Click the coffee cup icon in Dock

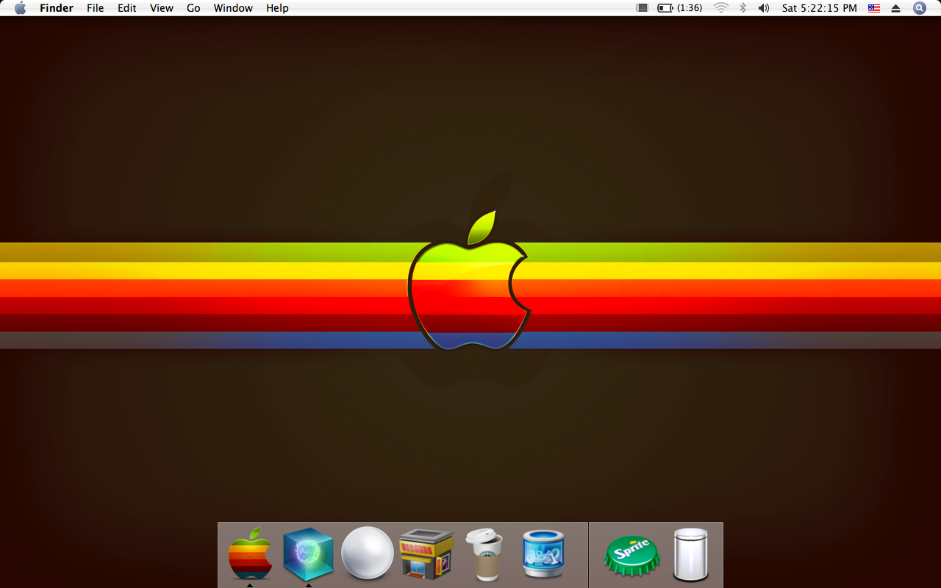(484, 554)
